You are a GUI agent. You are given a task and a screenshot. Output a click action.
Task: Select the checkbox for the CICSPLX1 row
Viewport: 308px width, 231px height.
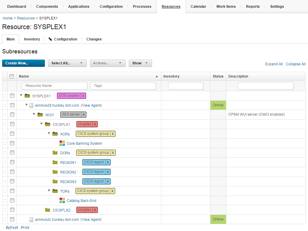click(12, 124)
